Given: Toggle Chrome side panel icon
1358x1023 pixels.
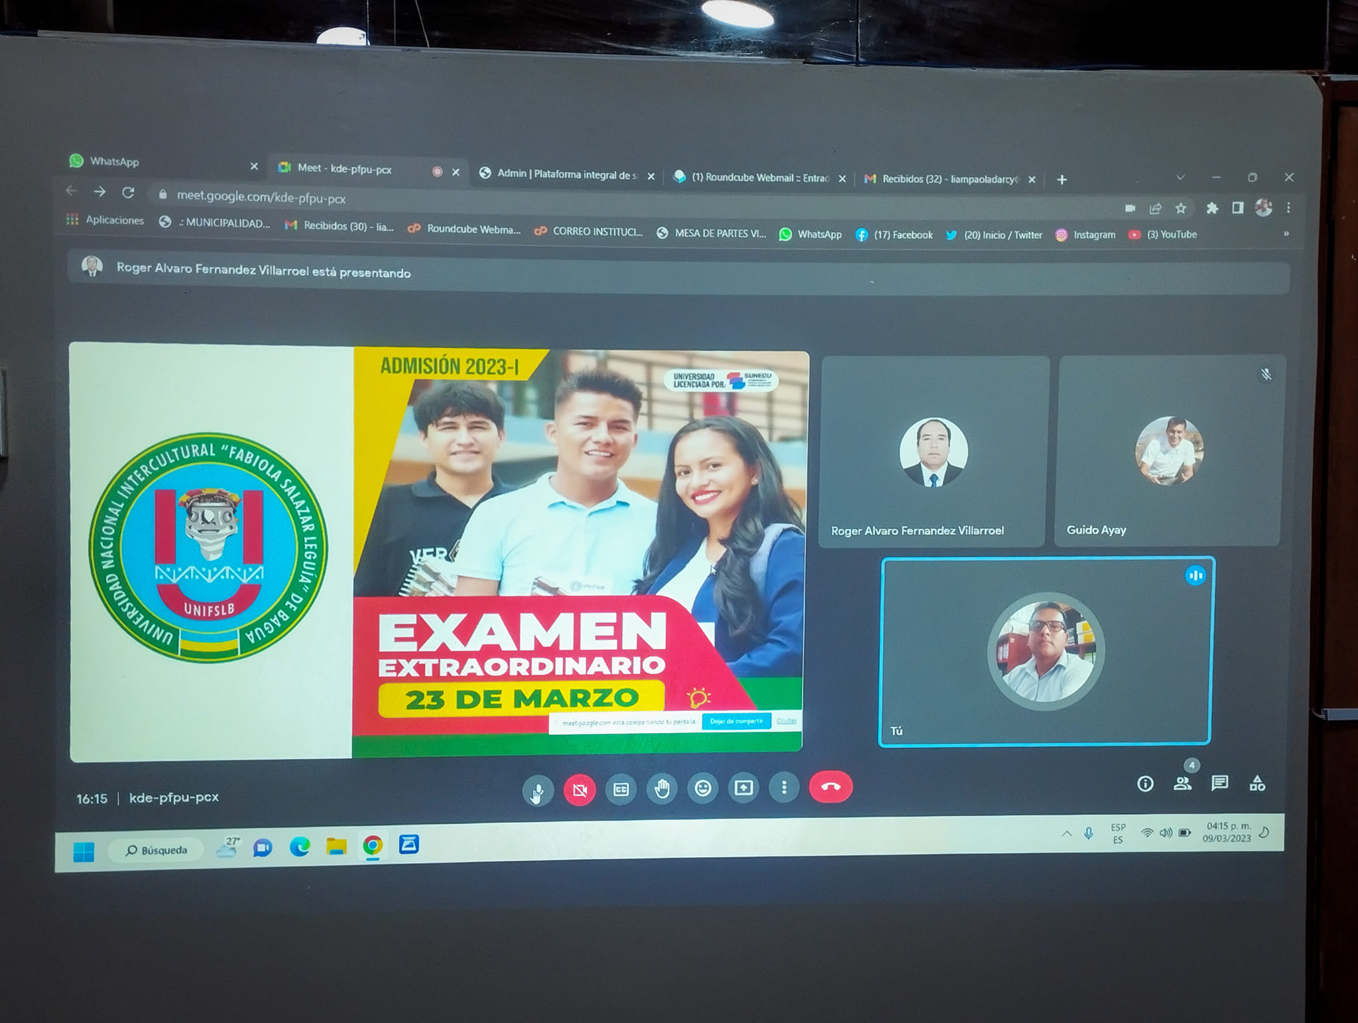Looking at the screenshot, I should click(x=1237, y=208).
